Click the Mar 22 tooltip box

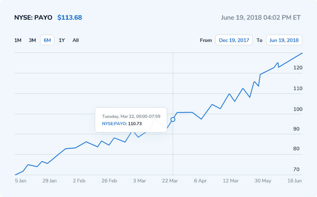[131, 120]
